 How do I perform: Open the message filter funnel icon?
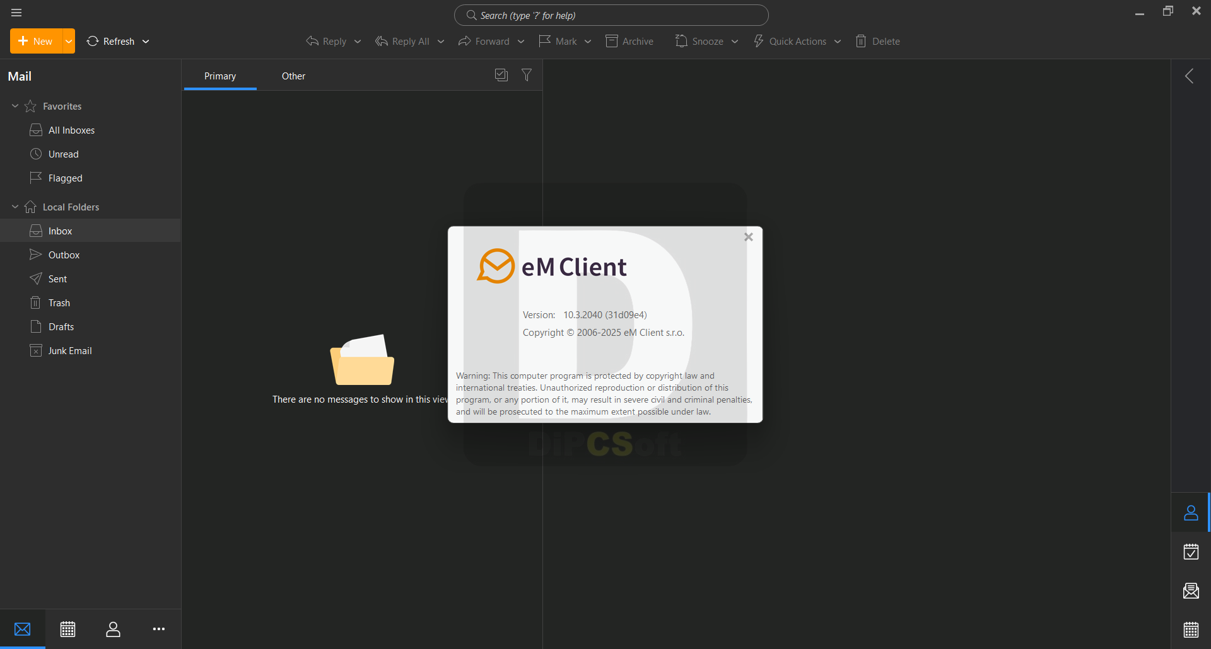pyautogui.click(x=527, y=75)
